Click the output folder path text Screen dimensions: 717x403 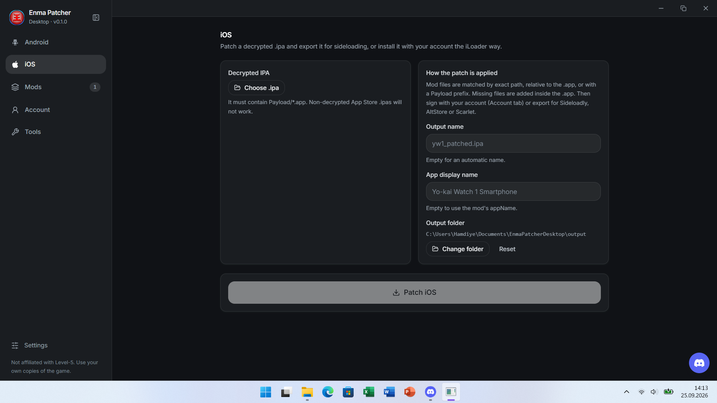tap(506, 234)
